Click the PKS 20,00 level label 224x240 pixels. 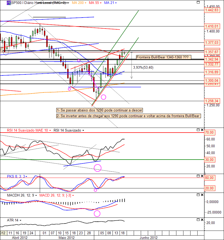click(210, 188)
